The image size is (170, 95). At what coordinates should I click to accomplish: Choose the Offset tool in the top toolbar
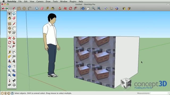(76, 8)
